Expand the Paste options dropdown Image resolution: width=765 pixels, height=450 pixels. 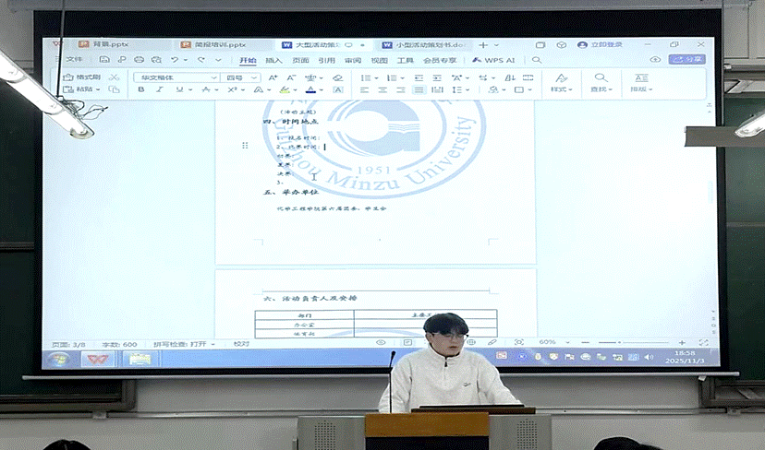coord(98,90)
